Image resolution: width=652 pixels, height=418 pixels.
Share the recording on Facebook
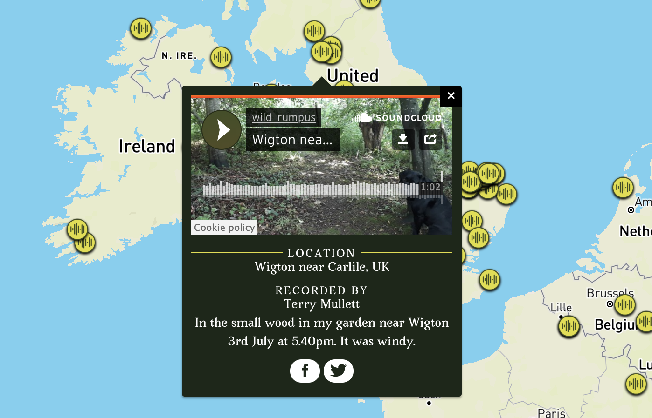pyautogui.click(x=305, y=371)
